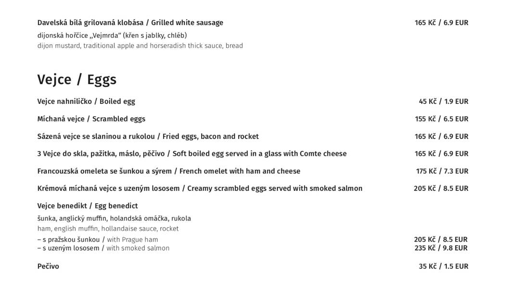
Task: Click the 235 Kč / 9.8 EUR price
Action: [x=441, y=248]
